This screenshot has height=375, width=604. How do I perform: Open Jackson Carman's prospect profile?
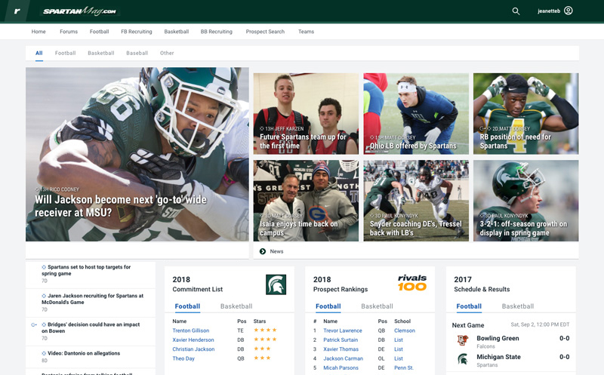click(x=343, y=358)
